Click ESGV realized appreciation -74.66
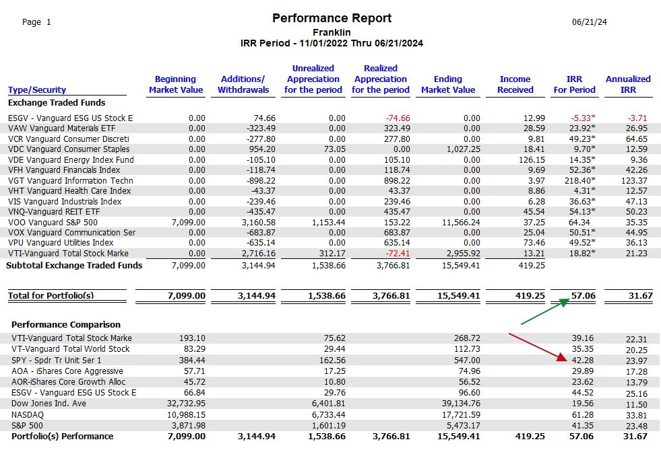661x450 pixels. click(398, 118)
